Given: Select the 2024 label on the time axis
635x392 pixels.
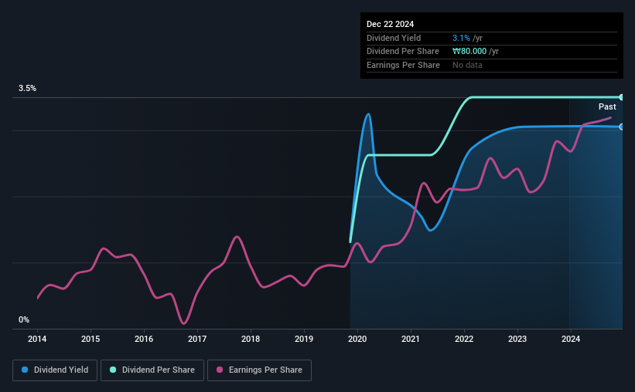Looking at the screenshot, I should point(571,339).
